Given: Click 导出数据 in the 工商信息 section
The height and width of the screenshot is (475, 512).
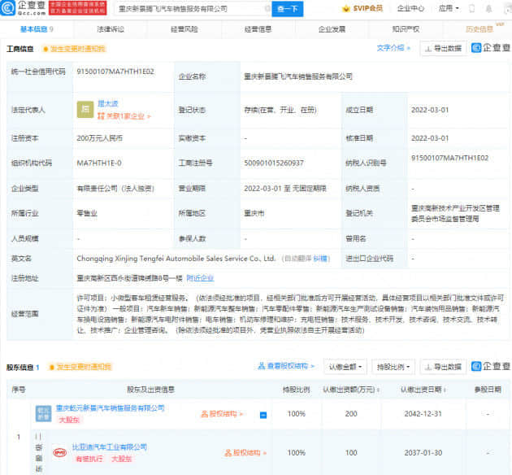Looking at the screenshot, I should (x=443, y=49).
